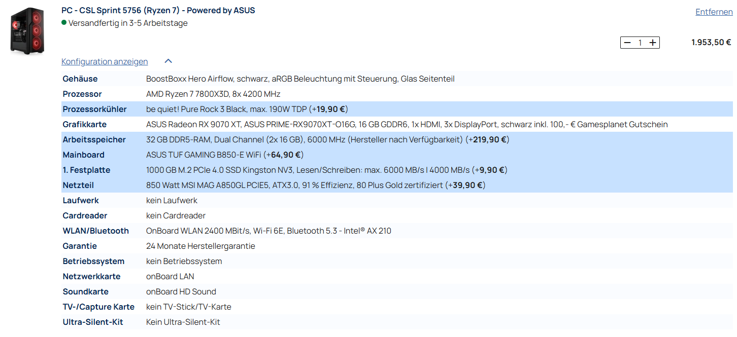Click the Prozessorkühler row label
The height and width of the screenshot is (337, 737).
(x=94, y=109)
